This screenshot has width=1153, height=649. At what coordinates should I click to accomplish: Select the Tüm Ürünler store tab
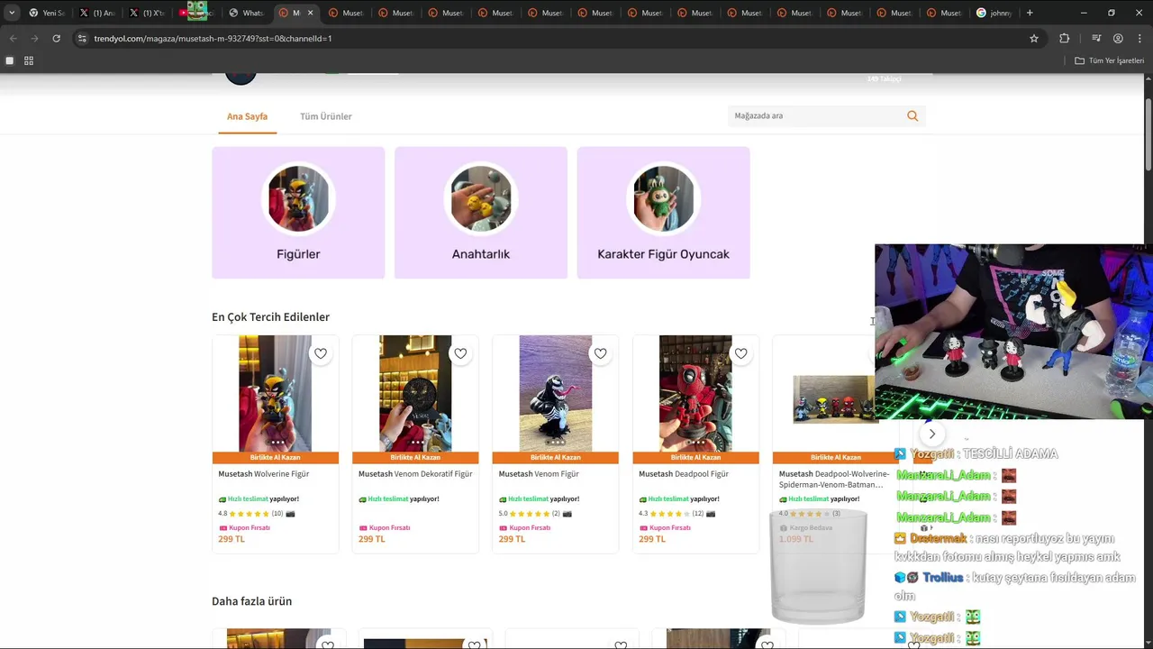pos(326,116)
